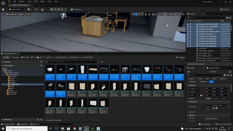The width and height of the screenshot is (233, 131).
Task: Toggle rotation angle snapping
Action: (x=159, y=14)
